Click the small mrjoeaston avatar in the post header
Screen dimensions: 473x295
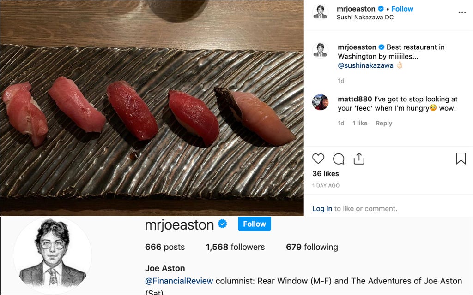[321, 12]
